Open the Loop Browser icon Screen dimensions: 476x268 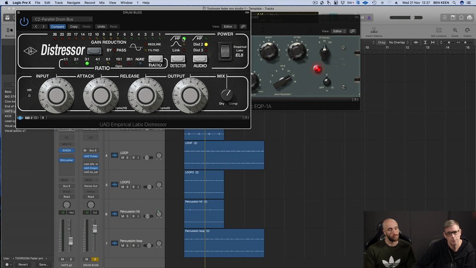point(462,18)
